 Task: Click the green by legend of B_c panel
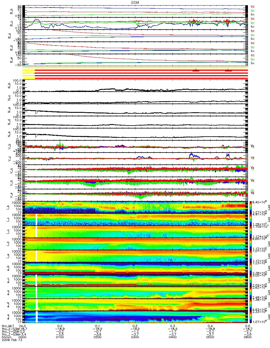point(253,23)
